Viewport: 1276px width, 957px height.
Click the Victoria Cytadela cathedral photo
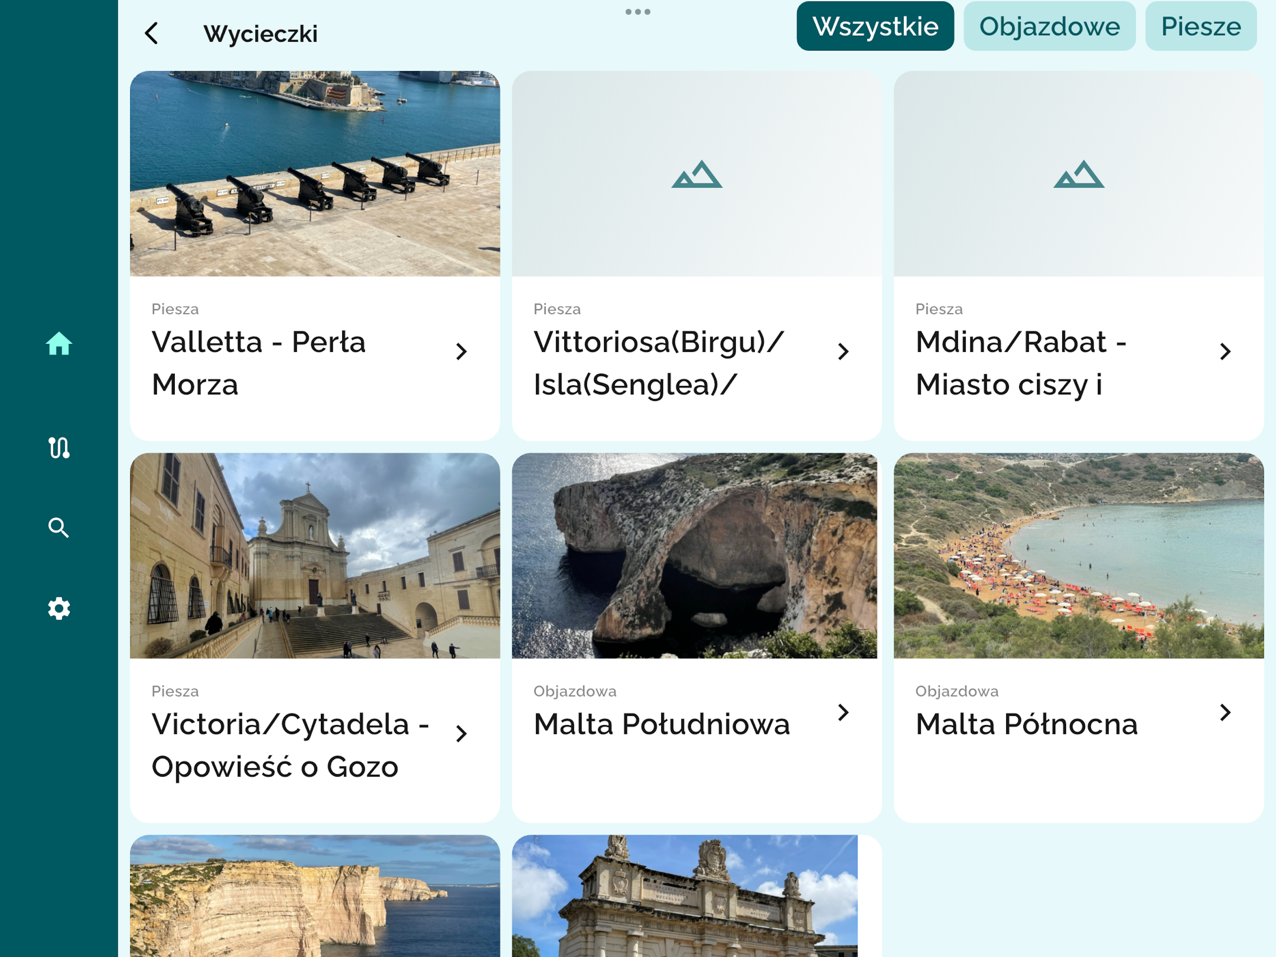coord(315,555)
